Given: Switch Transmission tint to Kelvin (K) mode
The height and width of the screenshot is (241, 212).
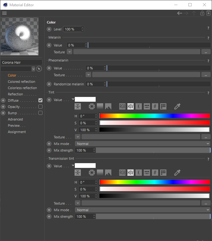Looking at the screenshot, I should 139,173.
